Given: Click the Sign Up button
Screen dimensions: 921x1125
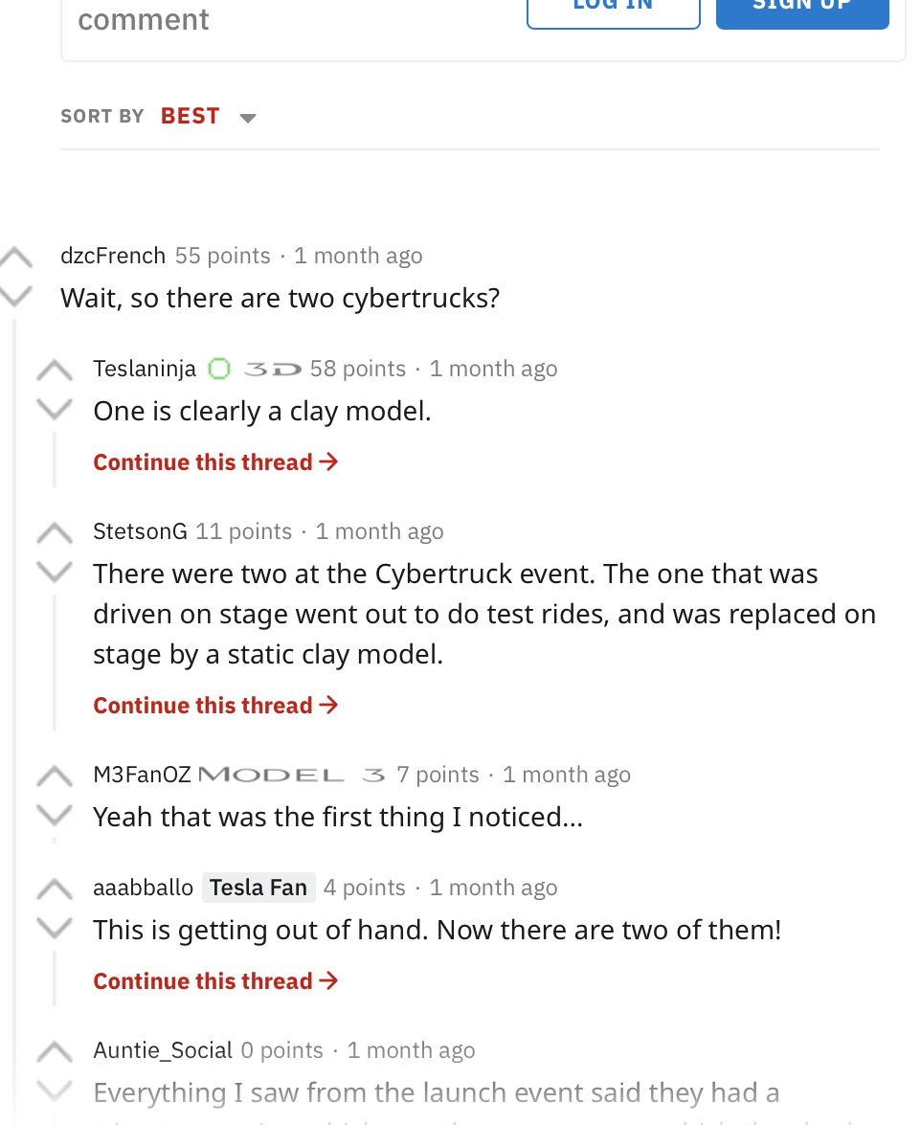Looking at the screenshot, I should tap(802, 9).
